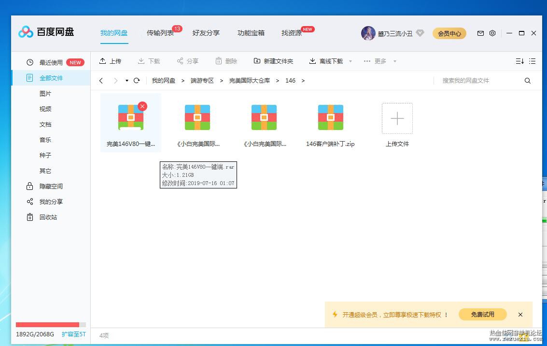Open the 更多 toolbar menu

(375, 61)
